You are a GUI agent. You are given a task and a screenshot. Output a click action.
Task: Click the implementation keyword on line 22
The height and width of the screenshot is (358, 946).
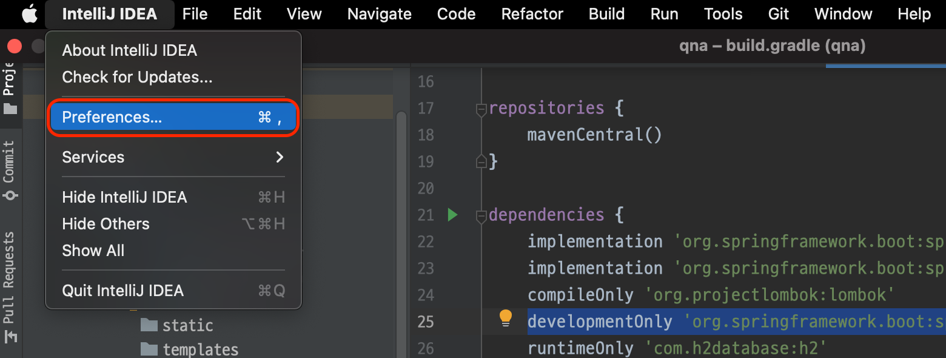pyautogui.click(x=595, y=241)
